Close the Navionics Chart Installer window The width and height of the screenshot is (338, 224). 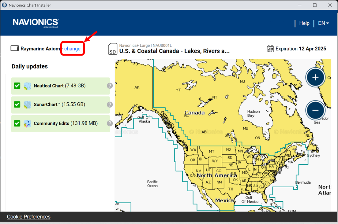[330, 5]
